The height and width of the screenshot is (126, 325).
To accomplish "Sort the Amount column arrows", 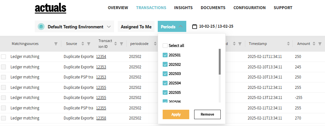I will [314, 44].
